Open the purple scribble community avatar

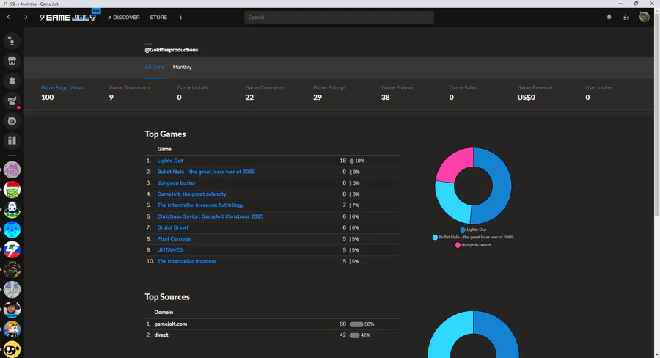(x=12, y=169)
